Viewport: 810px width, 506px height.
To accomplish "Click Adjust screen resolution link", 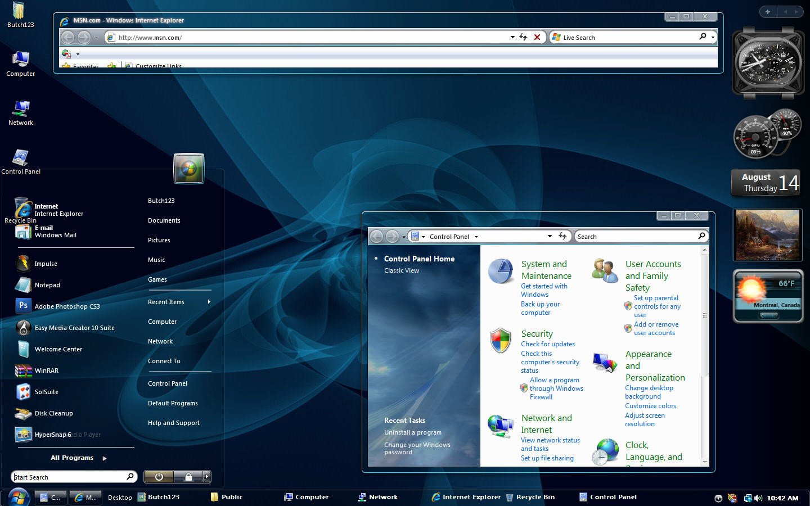I will pos(645,419).
